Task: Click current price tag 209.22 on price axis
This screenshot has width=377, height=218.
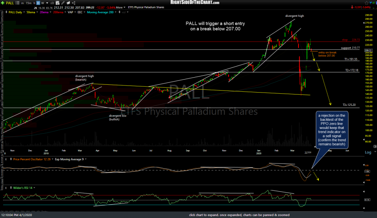Action: tap(368, 51)
